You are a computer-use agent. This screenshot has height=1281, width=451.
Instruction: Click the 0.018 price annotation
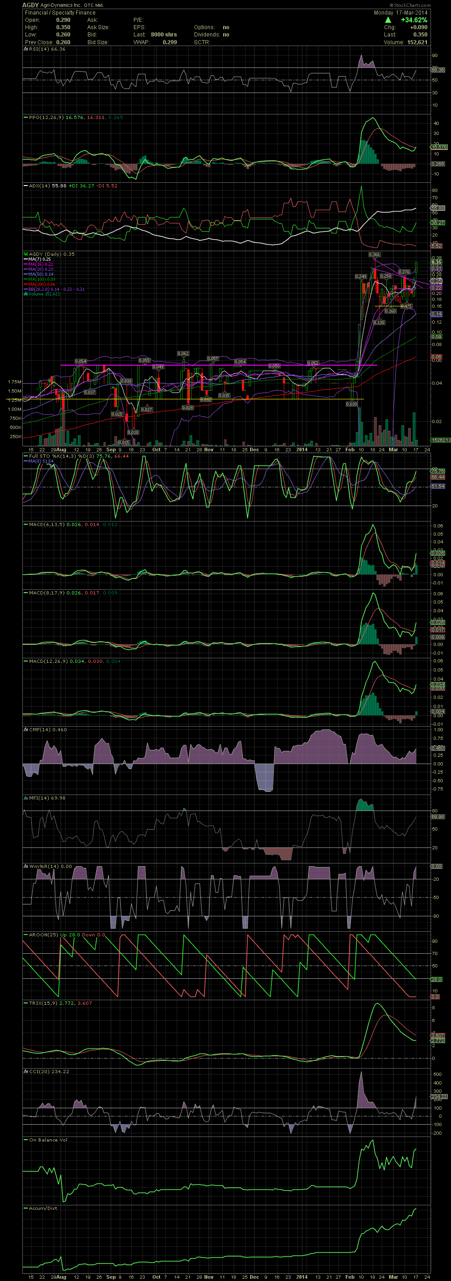(133, 432)
